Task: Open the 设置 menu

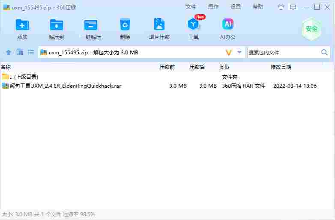Action: coord(236,7)
